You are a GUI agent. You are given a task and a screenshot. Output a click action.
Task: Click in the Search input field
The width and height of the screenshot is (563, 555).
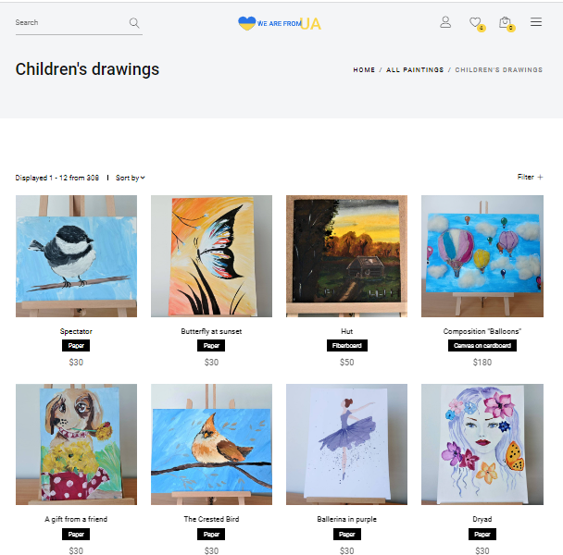[x=71, y=22]
